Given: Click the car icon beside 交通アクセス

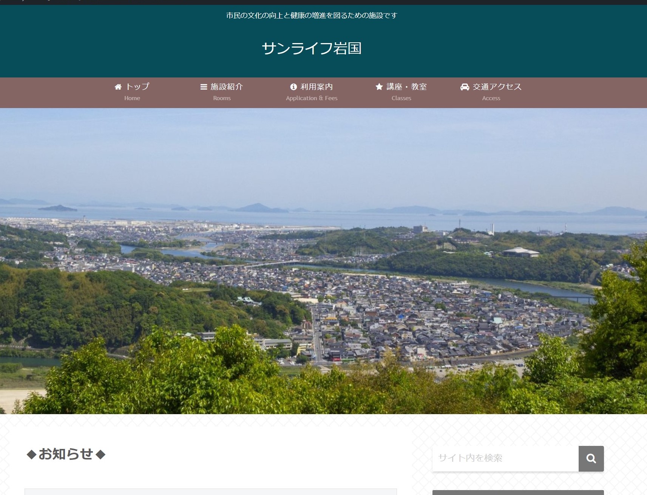Looking at the screenshot, I should (465, 87).
